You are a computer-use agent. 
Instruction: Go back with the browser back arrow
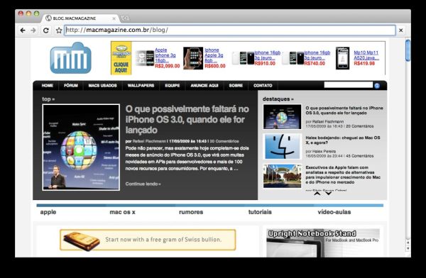click(x=23, y=30)
